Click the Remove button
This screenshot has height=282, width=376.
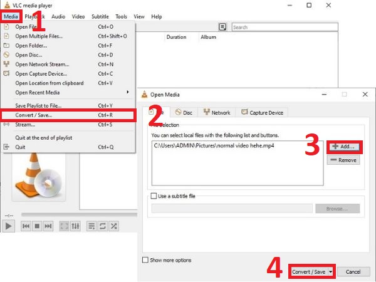pos(343,160)
